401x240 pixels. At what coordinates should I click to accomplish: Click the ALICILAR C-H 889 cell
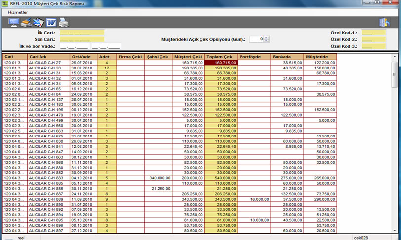[x=48, y=199]
